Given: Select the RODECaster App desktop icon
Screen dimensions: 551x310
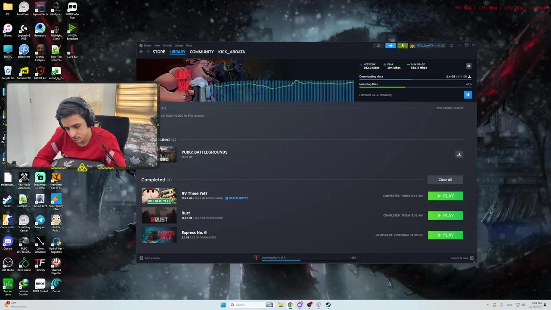Looking at the screenshot, I should (x=72, y=11).
